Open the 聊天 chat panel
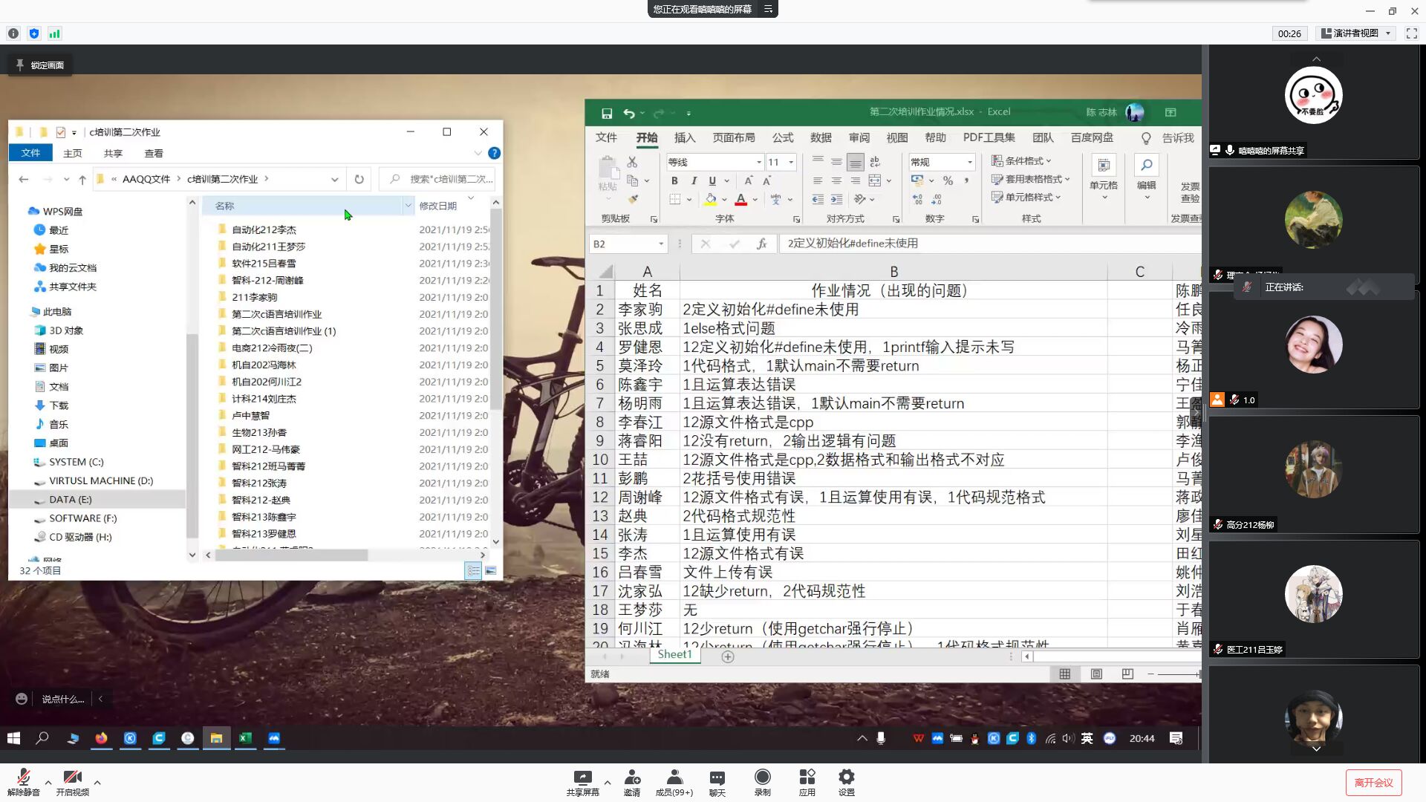Screen dimensions: 1426x802 point(716,781)
